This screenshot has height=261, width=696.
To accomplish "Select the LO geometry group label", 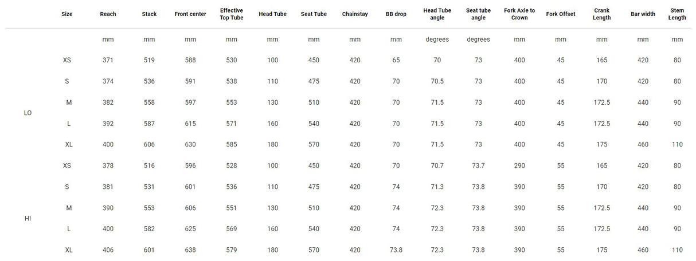I will (x=28, y=113).
